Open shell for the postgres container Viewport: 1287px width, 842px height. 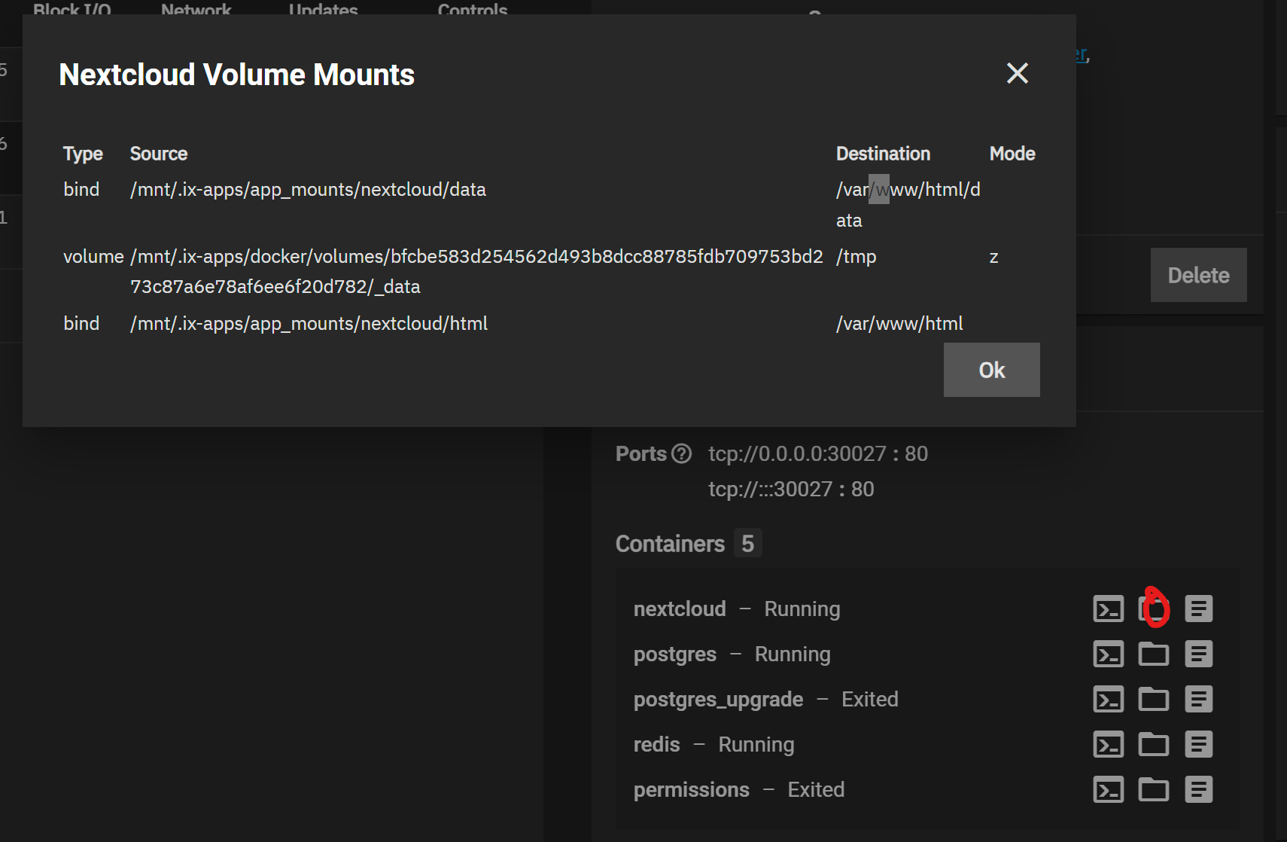(1109, 654)
